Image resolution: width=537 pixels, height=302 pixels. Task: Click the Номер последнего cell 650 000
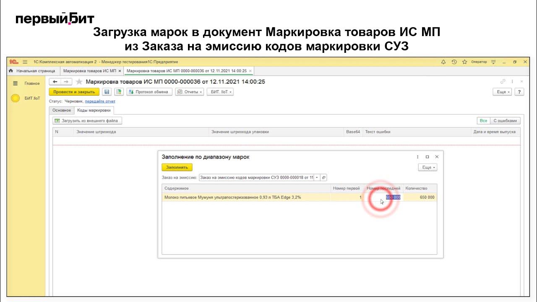pos(383,197)
